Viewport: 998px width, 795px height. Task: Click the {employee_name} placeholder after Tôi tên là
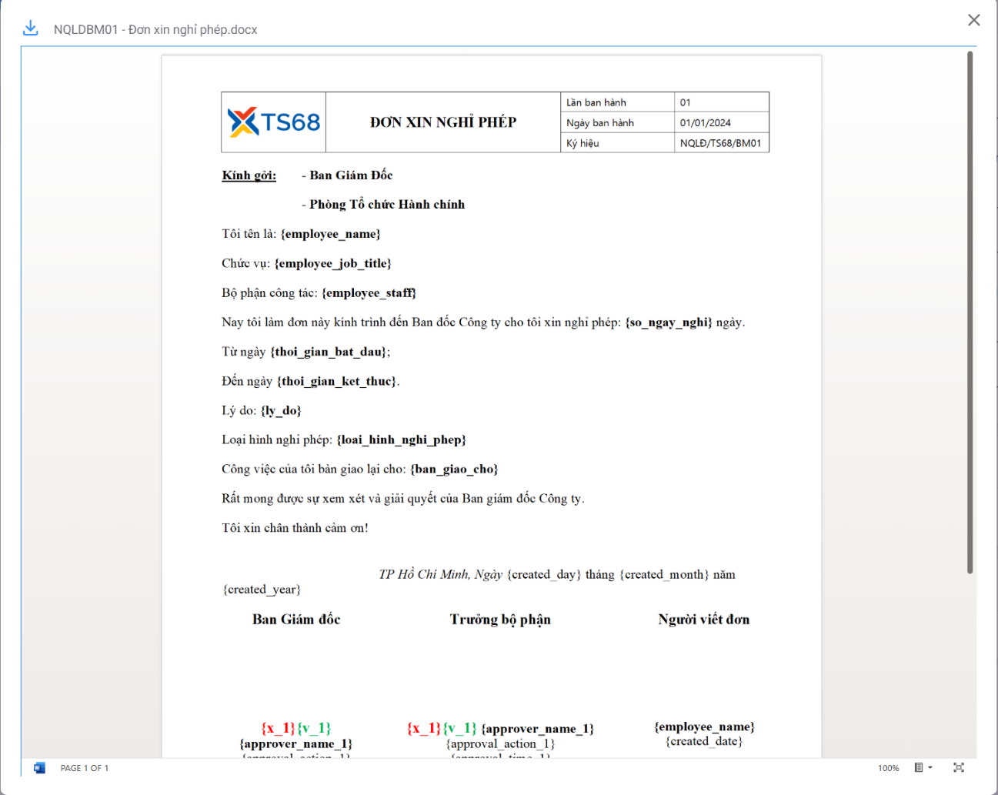pos(330,234)
